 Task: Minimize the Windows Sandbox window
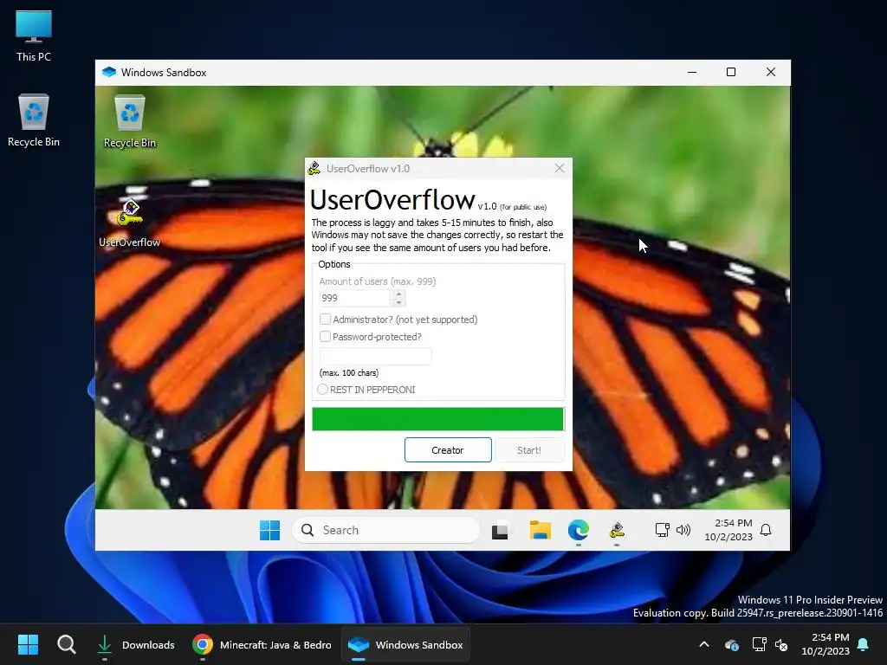(692, 73)
